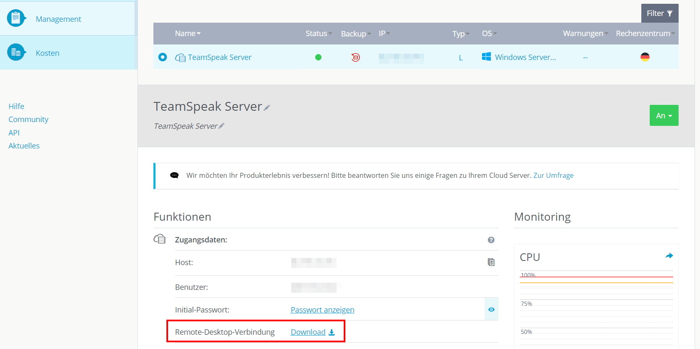
Task: Click the blurred IP address in server row
Action: point(401,58)
